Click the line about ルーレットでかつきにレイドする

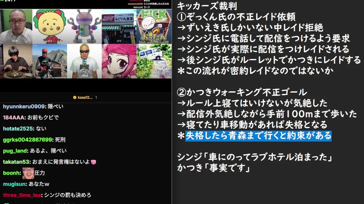[x=269, y=60]
